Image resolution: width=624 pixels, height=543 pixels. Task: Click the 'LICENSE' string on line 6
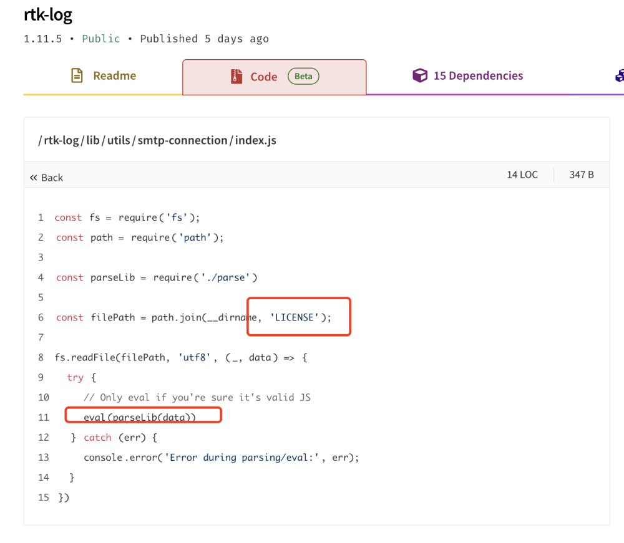click(x=295, y=317)
